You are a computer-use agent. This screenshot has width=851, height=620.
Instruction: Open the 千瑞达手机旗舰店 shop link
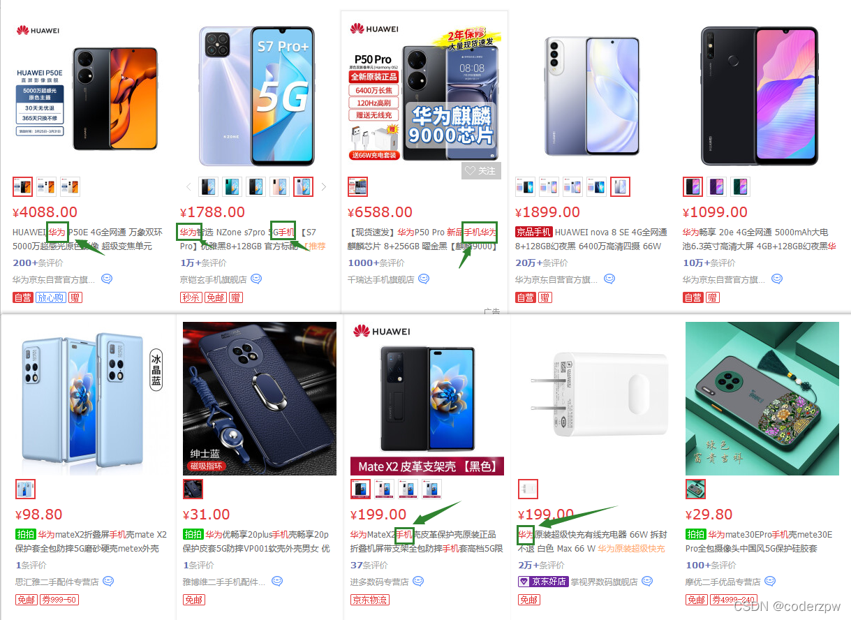[x=381, y=279]
